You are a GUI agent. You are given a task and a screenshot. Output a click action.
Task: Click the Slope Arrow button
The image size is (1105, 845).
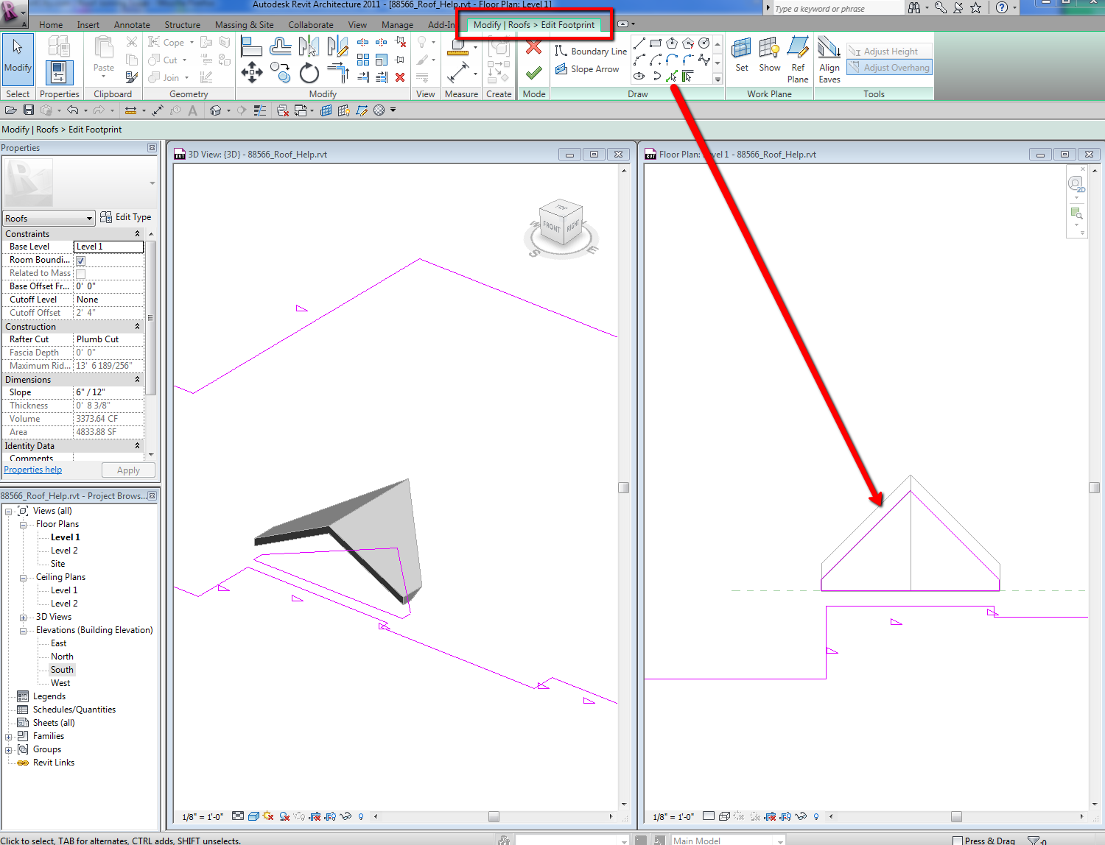(587, 69)
